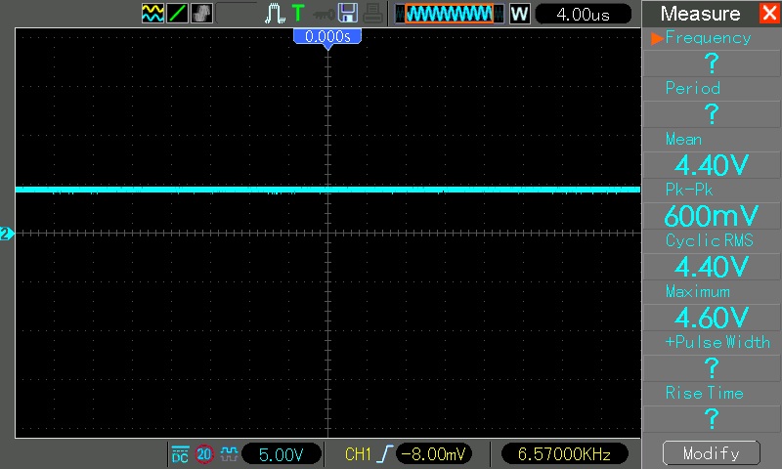The height and width of the screenshot is (469, 782).
Task: Click the 0.000s trigger position marker
Action: click(328, 35)
